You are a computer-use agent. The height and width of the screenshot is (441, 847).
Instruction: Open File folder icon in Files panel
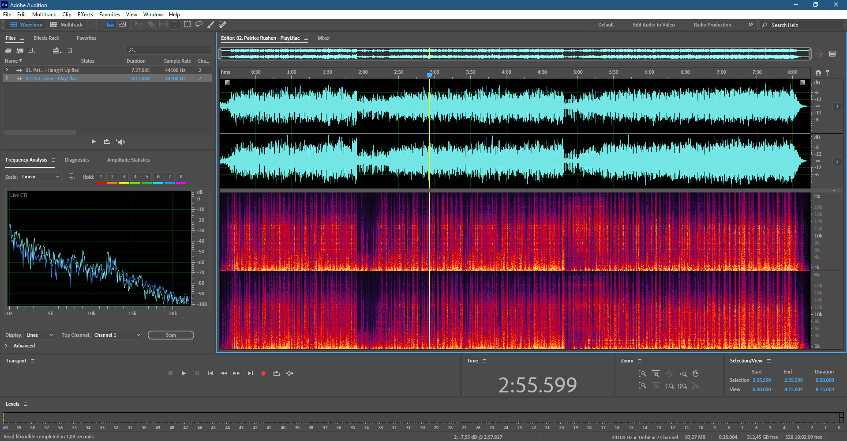[8, 50]
